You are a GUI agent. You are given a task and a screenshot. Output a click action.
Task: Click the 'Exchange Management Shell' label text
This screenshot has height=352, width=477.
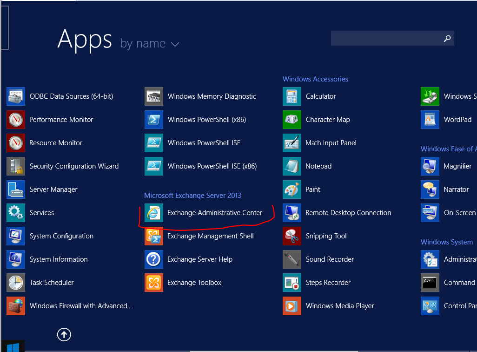(211, 236)
